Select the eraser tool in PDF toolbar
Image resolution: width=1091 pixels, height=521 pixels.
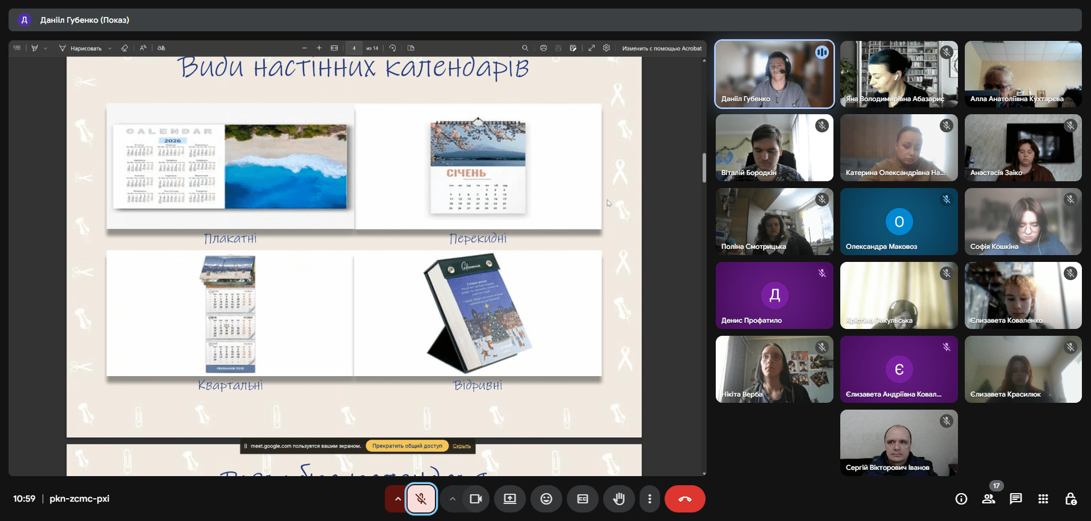coord(125,48)
